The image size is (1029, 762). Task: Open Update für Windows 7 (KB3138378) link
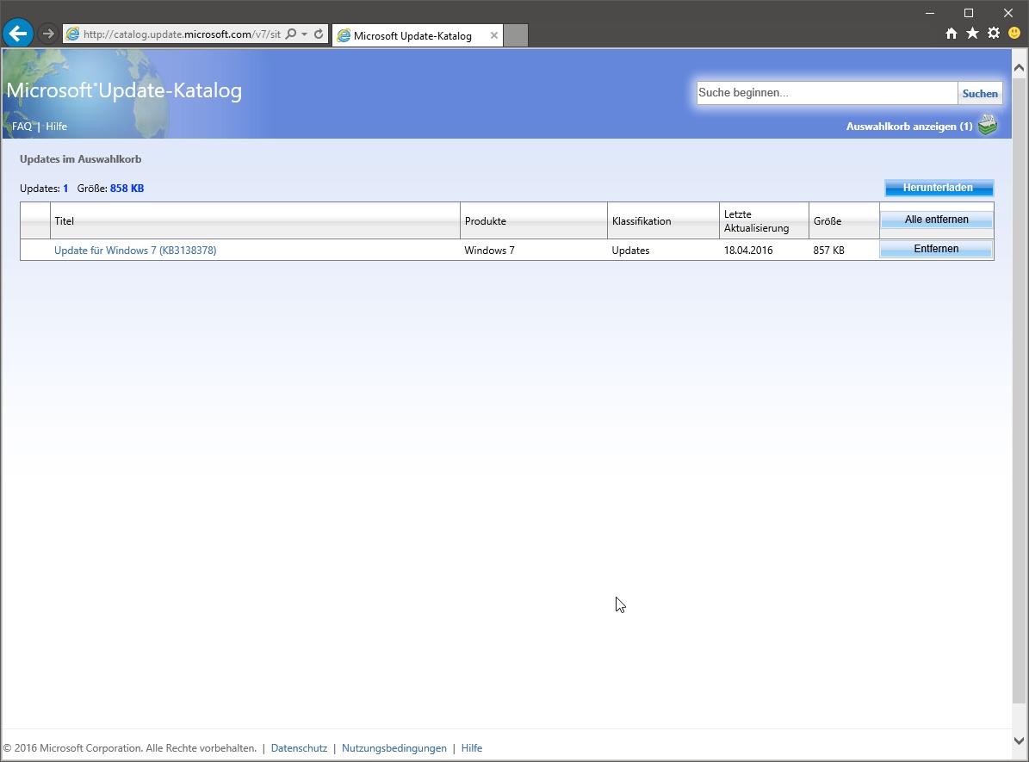(x=135, y=250)
